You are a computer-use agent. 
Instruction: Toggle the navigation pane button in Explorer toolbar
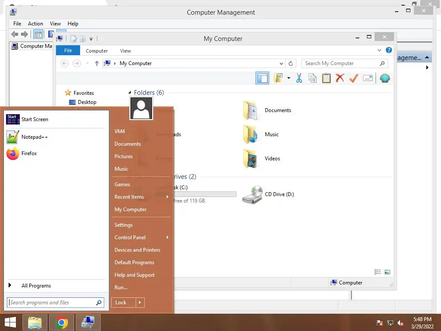coord(262,78)
